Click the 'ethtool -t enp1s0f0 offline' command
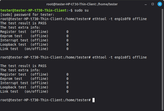Screen dimensions: 164x111 click(120, 19)
